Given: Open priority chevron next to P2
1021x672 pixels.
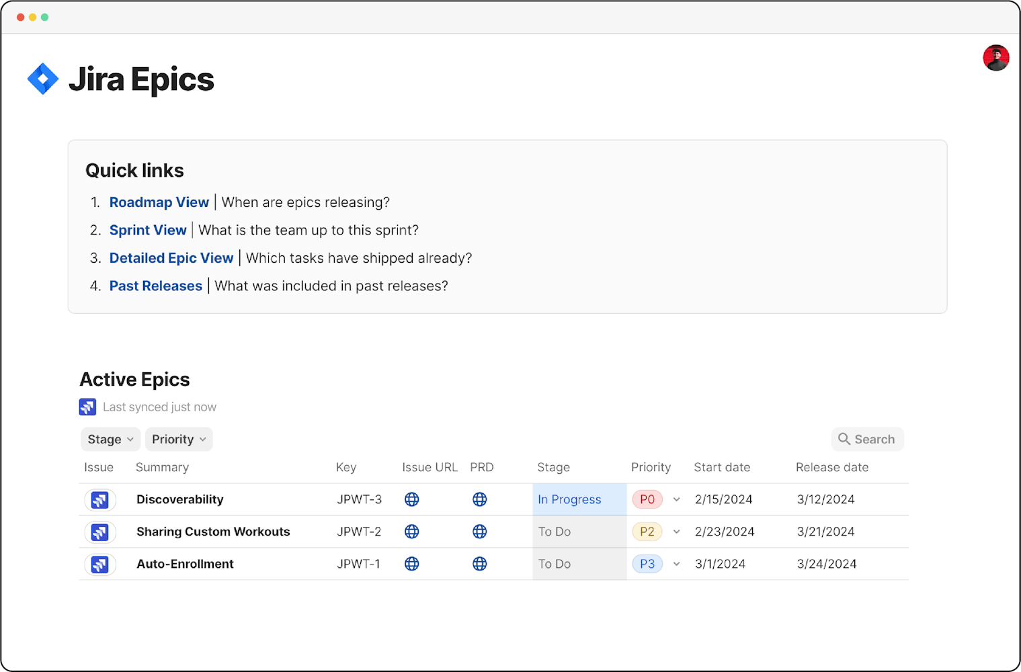Looking at the screenshot, I should coord(676,532).
